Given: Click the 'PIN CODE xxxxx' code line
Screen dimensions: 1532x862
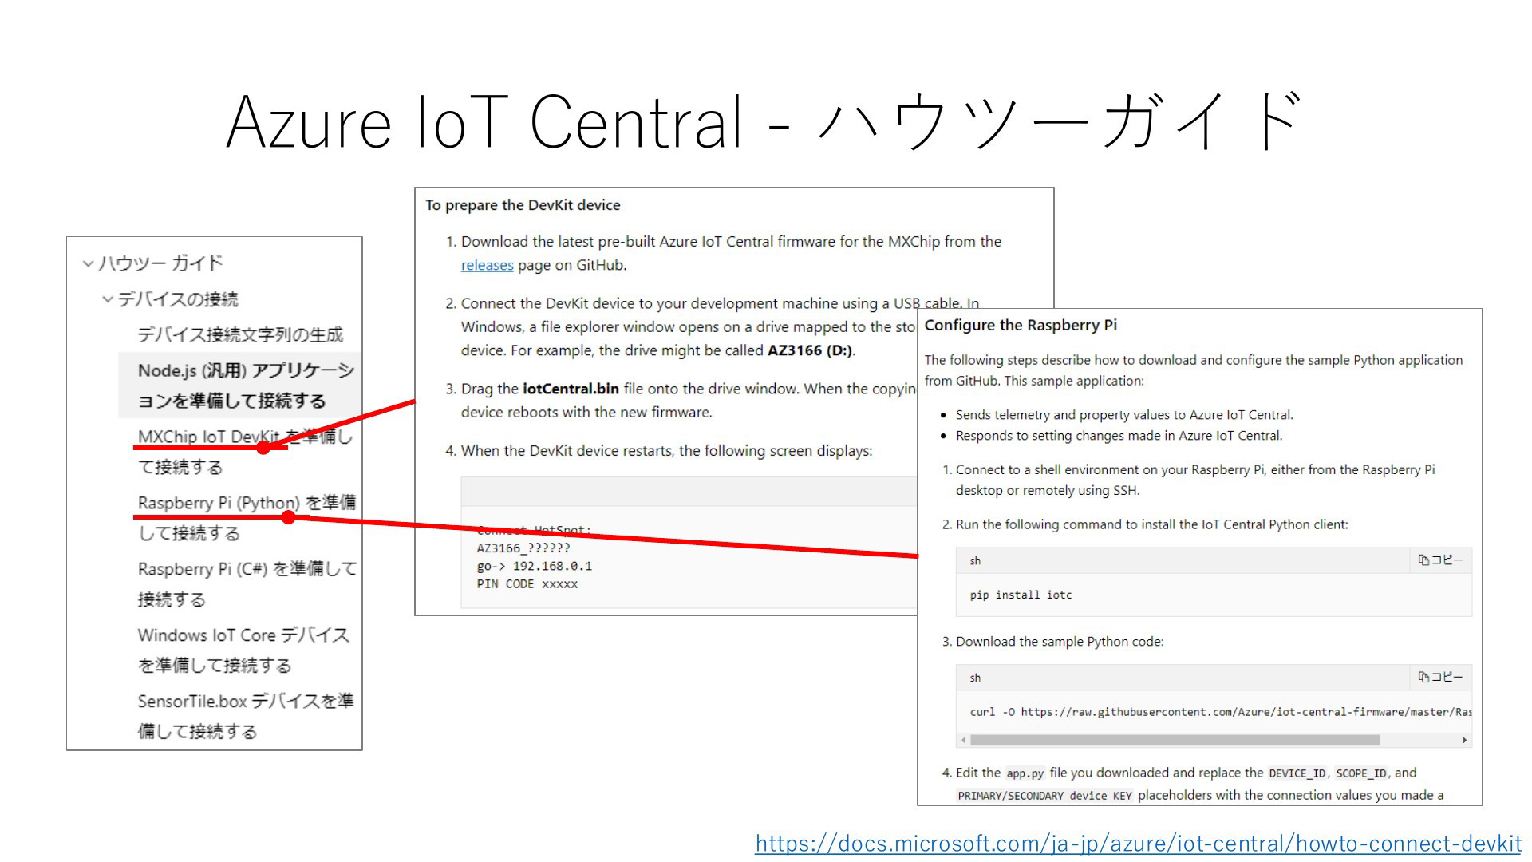Looking at the screenshot, I should click(527, 584).
